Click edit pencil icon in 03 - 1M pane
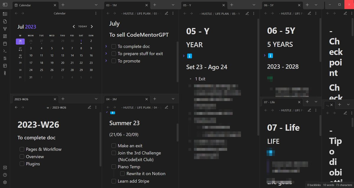 (166, 13)
